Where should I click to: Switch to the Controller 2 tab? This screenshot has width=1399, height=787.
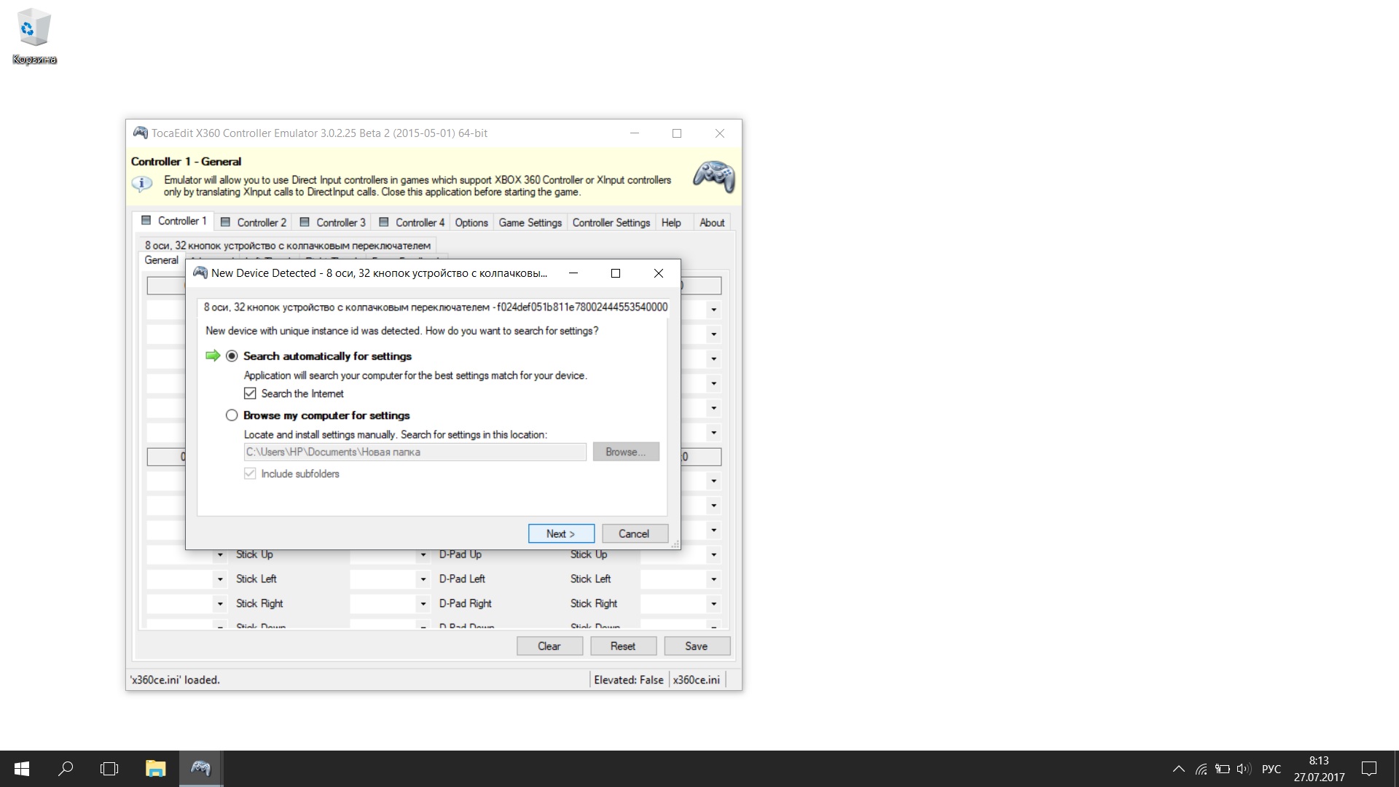pyautogui.click(x=254, y=222)
